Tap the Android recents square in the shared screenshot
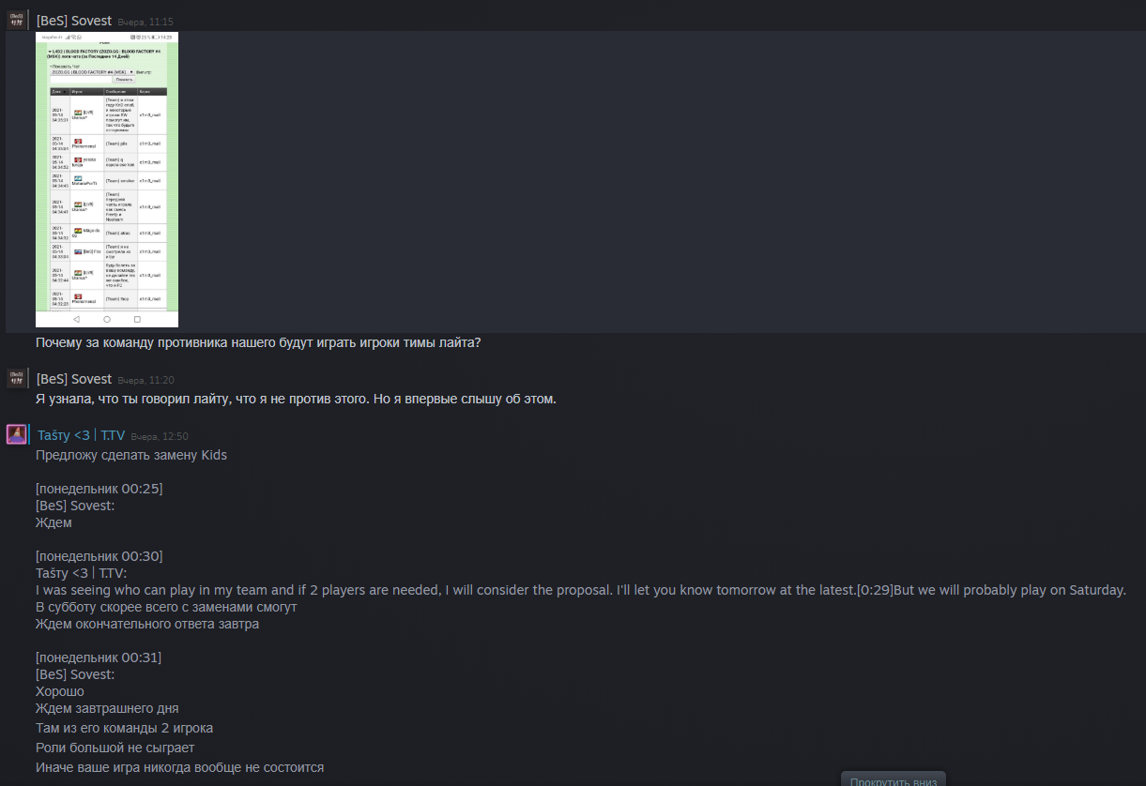This screenshot has height=786, width=1146. point(137,319)
